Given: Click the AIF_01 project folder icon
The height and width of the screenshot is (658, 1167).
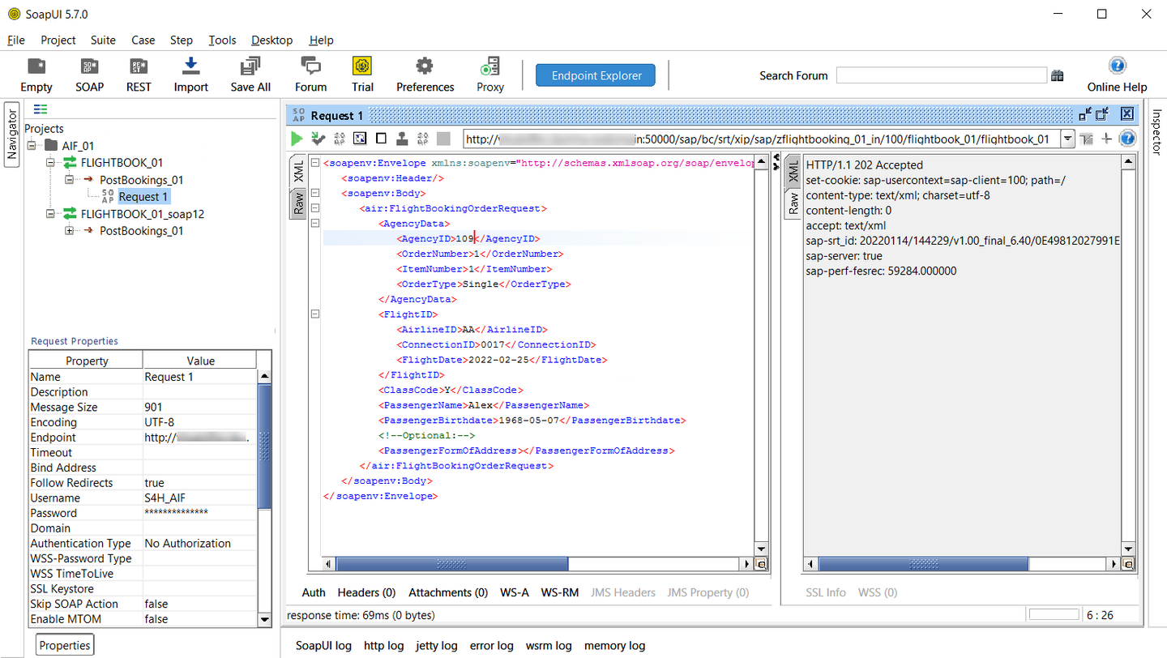Looking at the screenshot, I should pos(51,146).
